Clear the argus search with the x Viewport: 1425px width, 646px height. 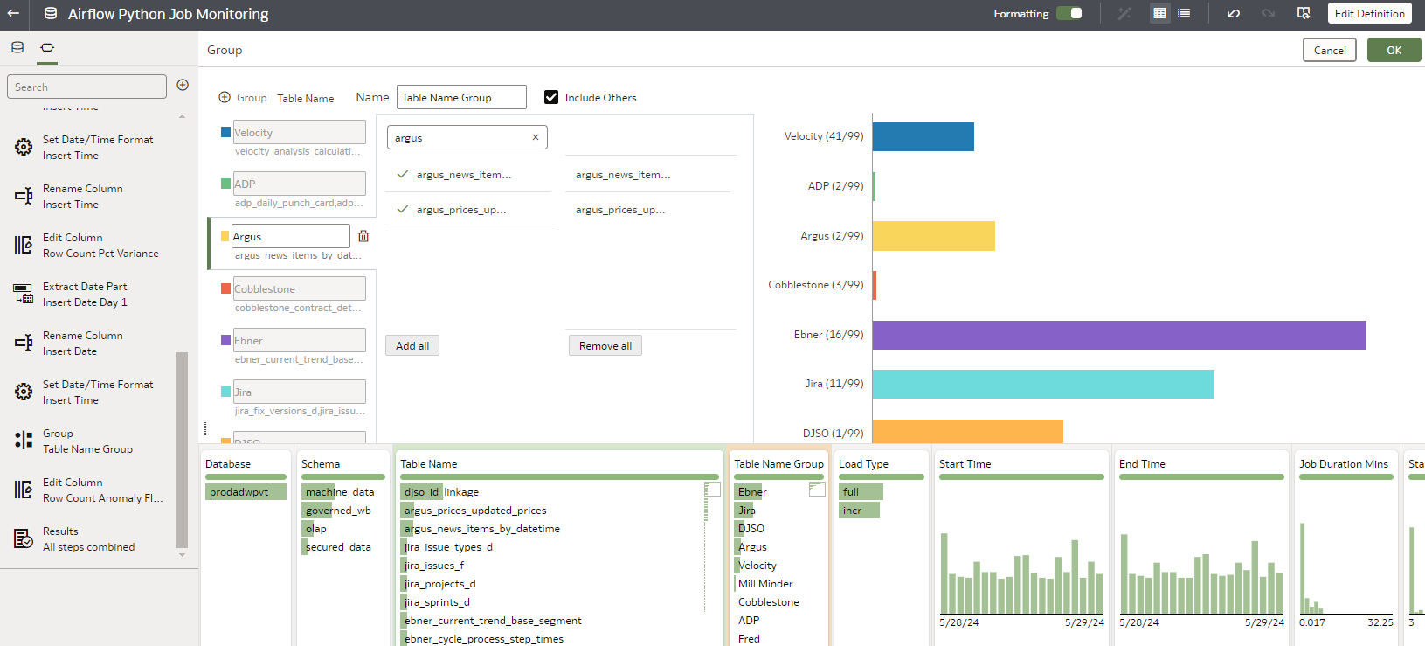point(536,137)
